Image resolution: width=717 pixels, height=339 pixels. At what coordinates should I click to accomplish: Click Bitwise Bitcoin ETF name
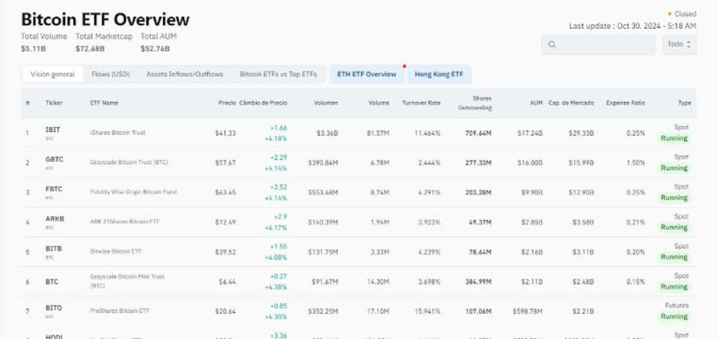click(x=116, y=252)
